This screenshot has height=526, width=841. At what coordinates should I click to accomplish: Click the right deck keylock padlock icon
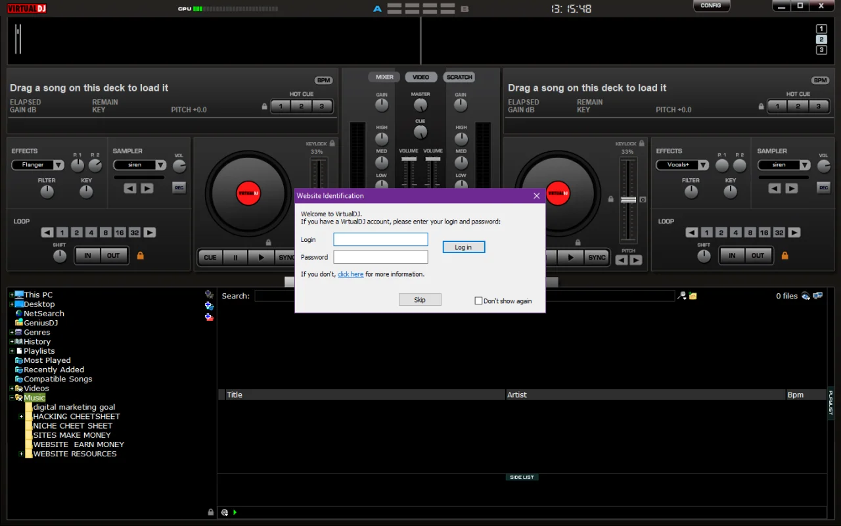[643, 143]
